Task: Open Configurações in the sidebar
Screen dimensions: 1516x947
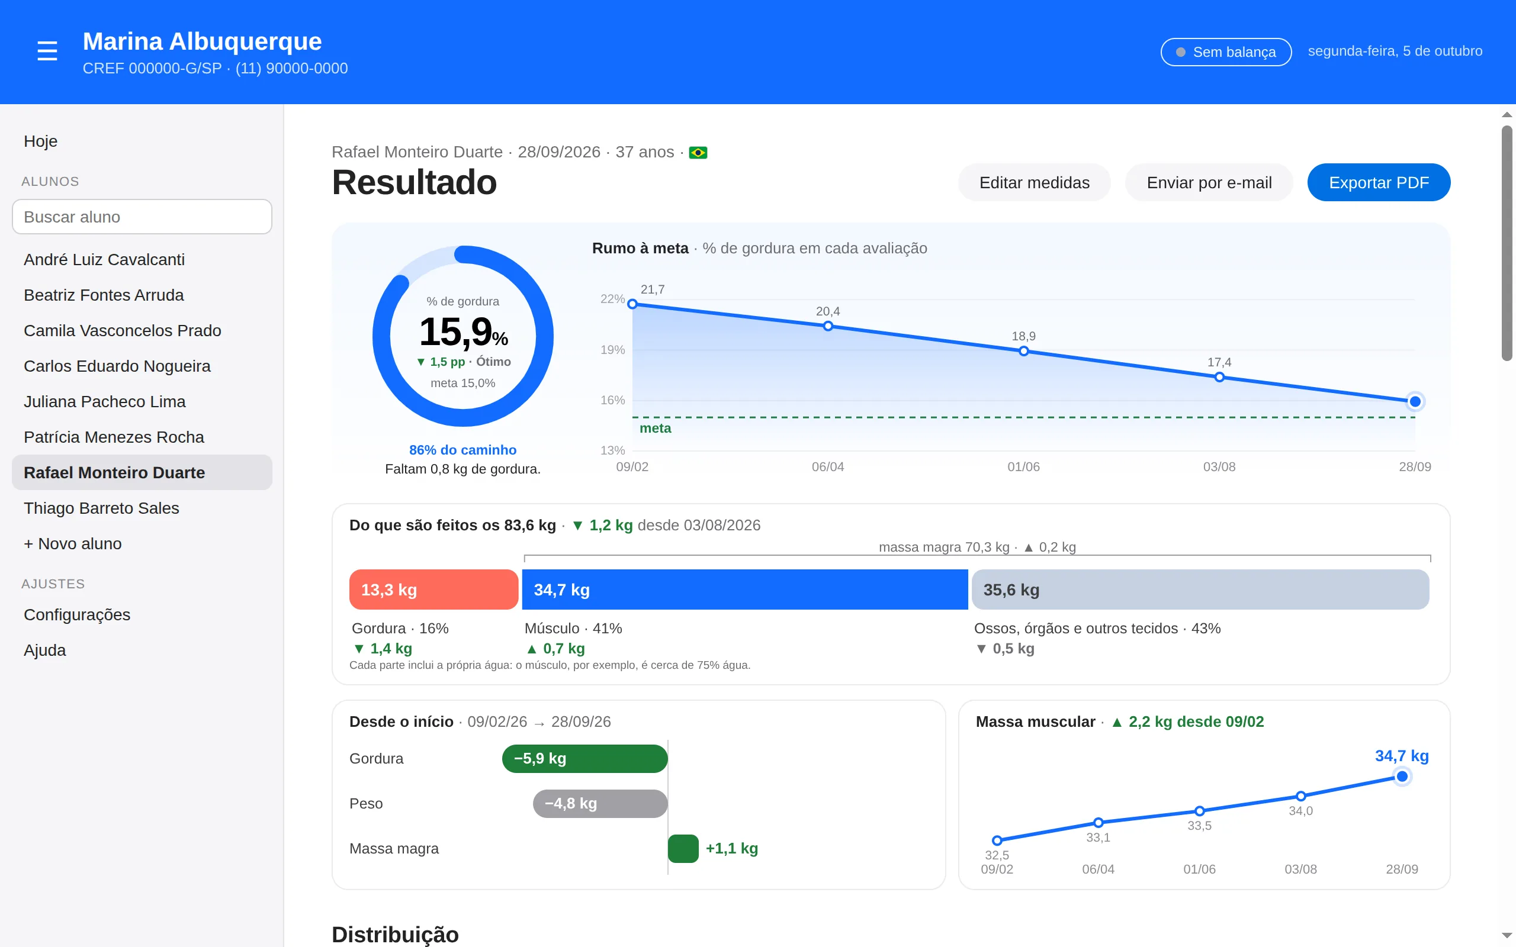Action: click(142, 614)
